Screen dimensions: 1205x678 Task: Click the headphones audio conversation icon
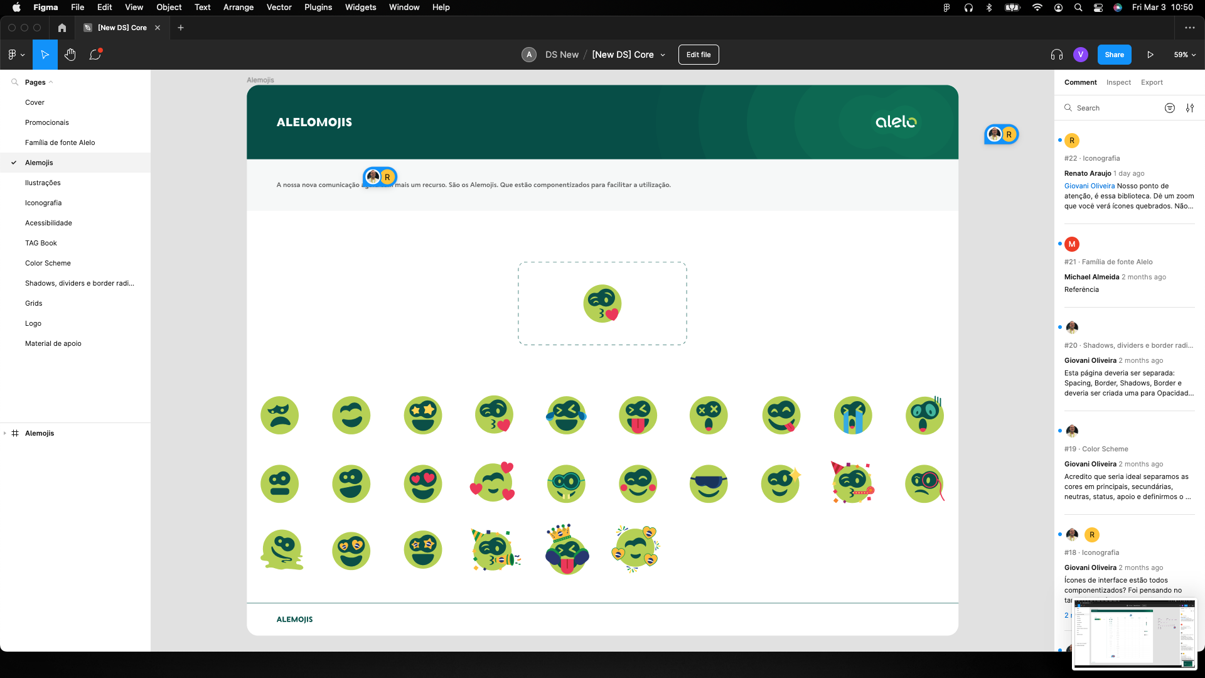[1056, 55]
